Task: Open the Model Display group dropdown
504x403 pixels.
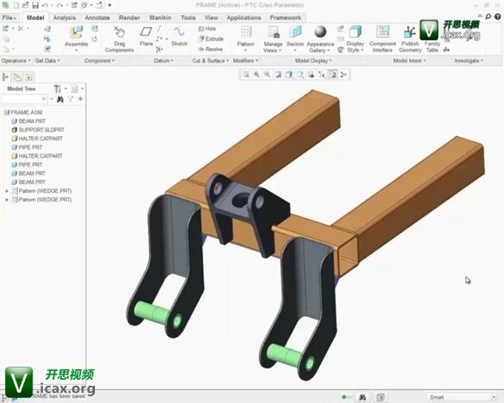Action: [313, 61]
